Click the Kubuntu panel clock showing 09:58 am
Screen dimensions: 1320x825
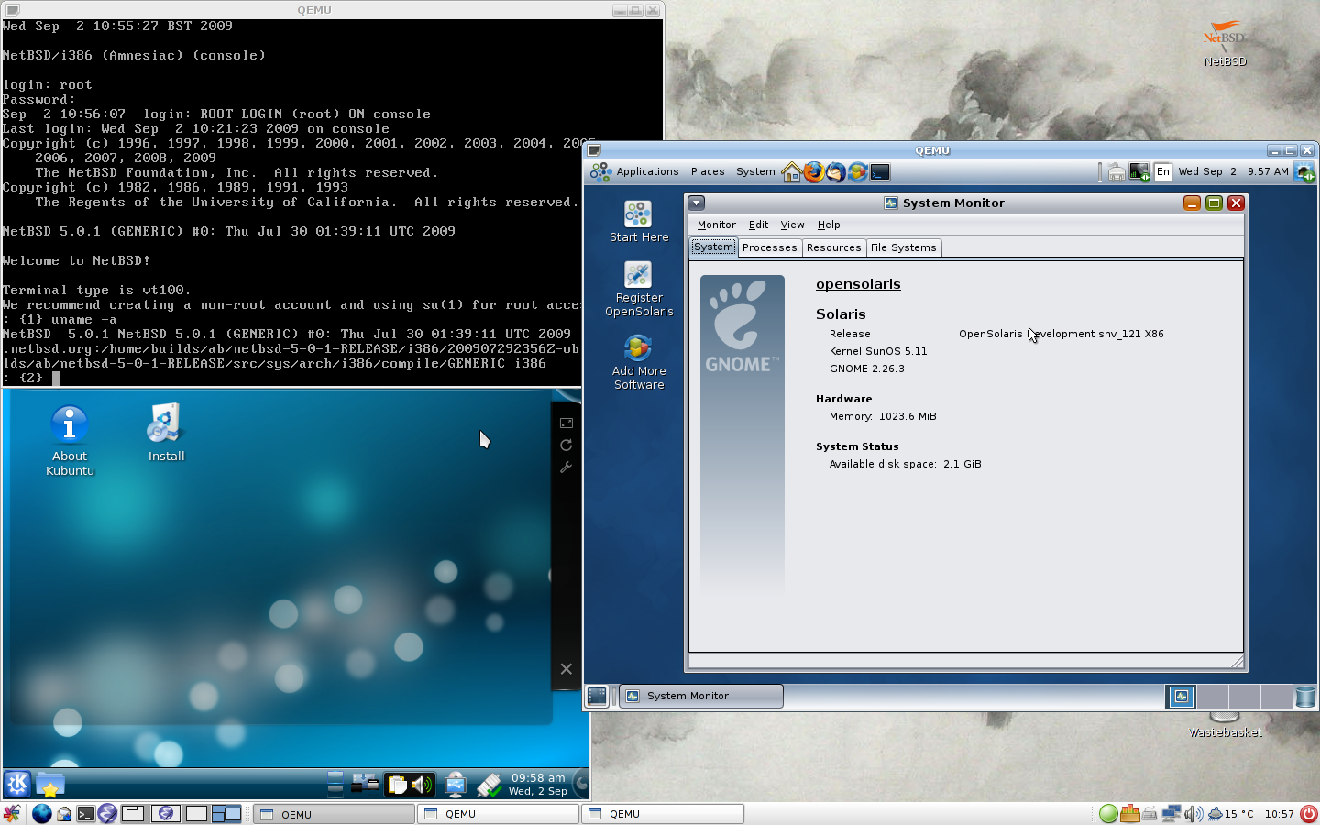(537, 784)
